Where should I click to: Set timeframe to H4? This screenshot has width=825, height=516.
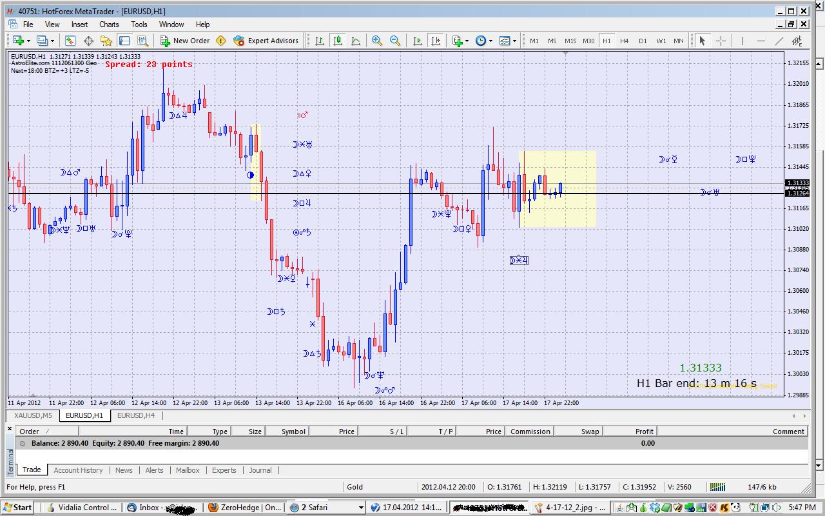[625, 41]
